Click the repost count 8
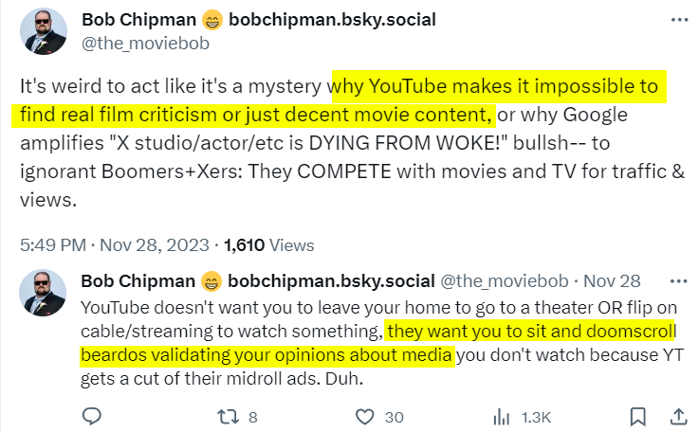699x432 pixels. coord(252,416)
